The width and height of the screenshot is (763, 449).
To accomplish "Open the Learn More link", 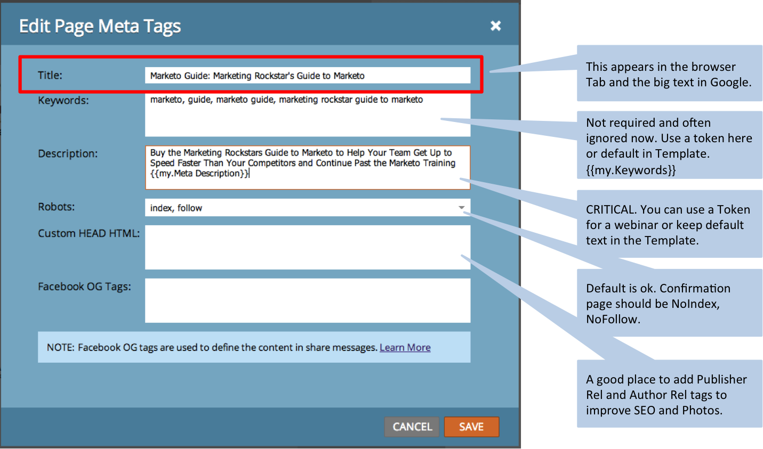I will pos(405,347).
